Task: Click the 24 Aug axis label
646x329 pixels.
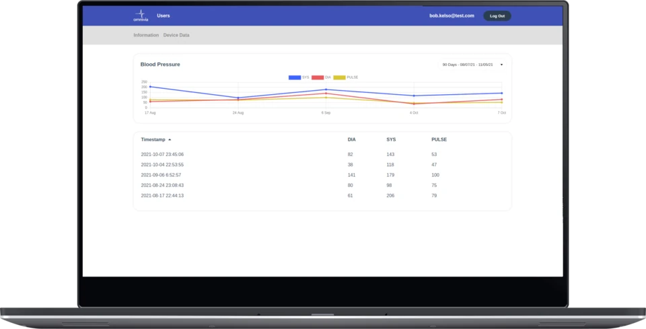Action: [x=238, y=113]
